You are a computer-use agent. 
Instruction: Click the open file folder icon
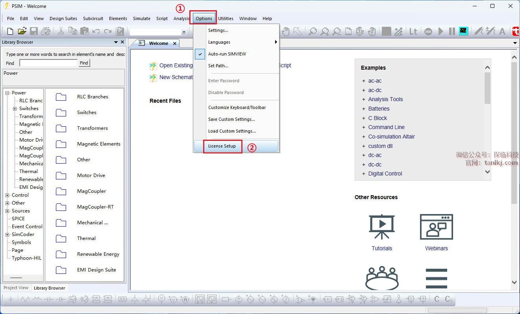[x=22, y=31]
